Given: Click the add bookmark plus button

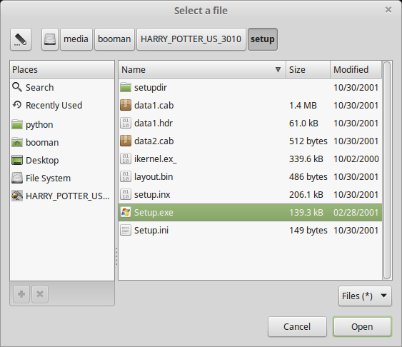Looking at the screenshot, I should tap(21, 294).
